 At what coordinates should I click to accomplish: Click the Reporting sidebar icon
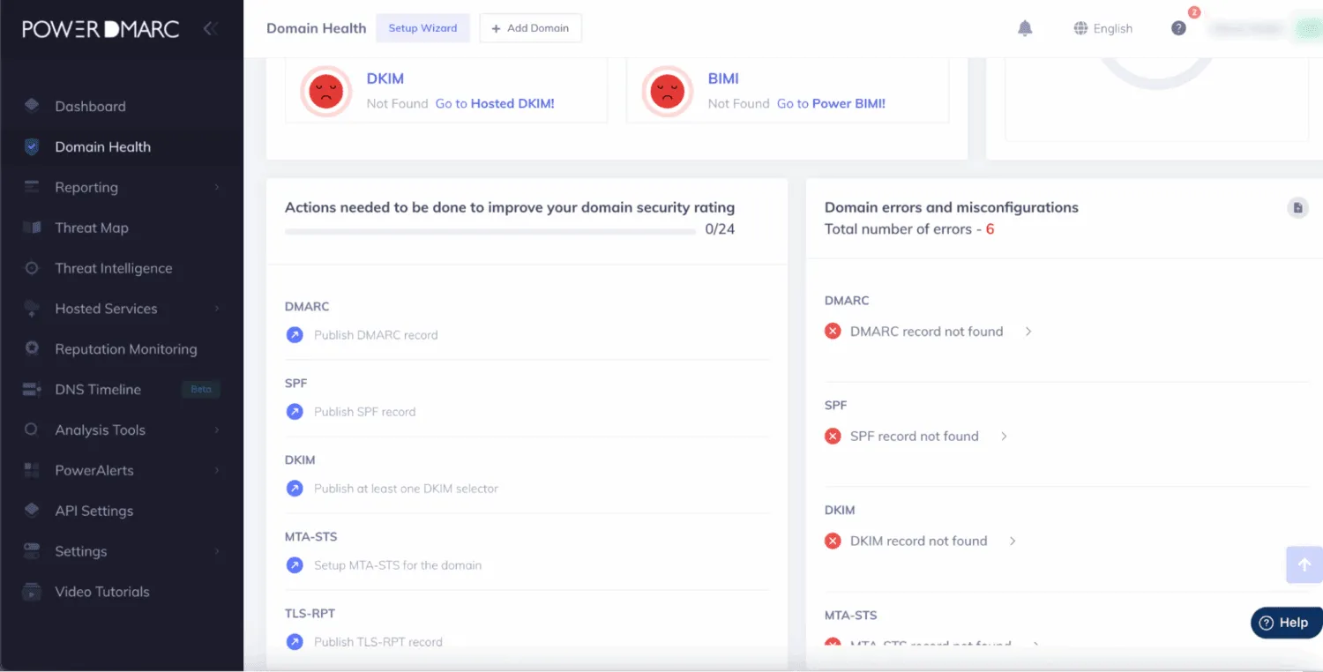click(32, 187)
